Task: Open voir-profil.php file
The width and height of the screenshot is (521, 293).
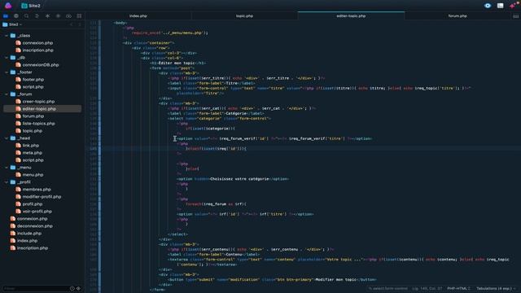Action: (x=37, y=212)
